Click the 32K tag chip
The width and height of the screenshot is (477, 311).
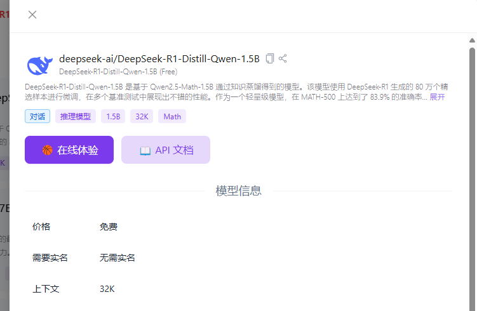tap(142, 116)
